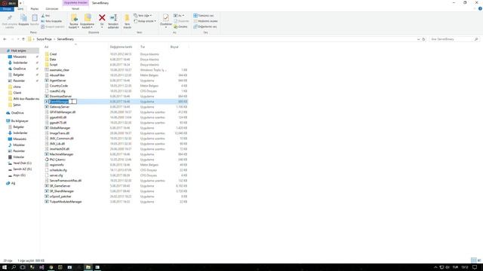Screen dimensions: 483x271
Task: Expand Bu bilgisayar in navigation pane
Action: 20,120
